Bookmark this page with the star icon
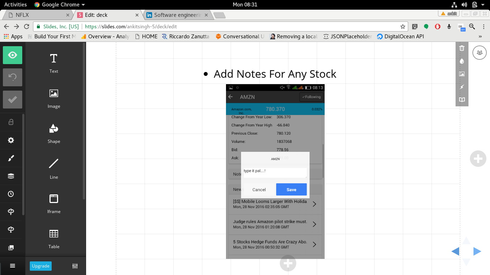 (403, 26)
